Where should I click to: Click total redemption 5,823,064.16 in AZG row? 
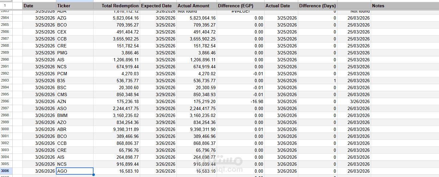[x=116, y=18]
